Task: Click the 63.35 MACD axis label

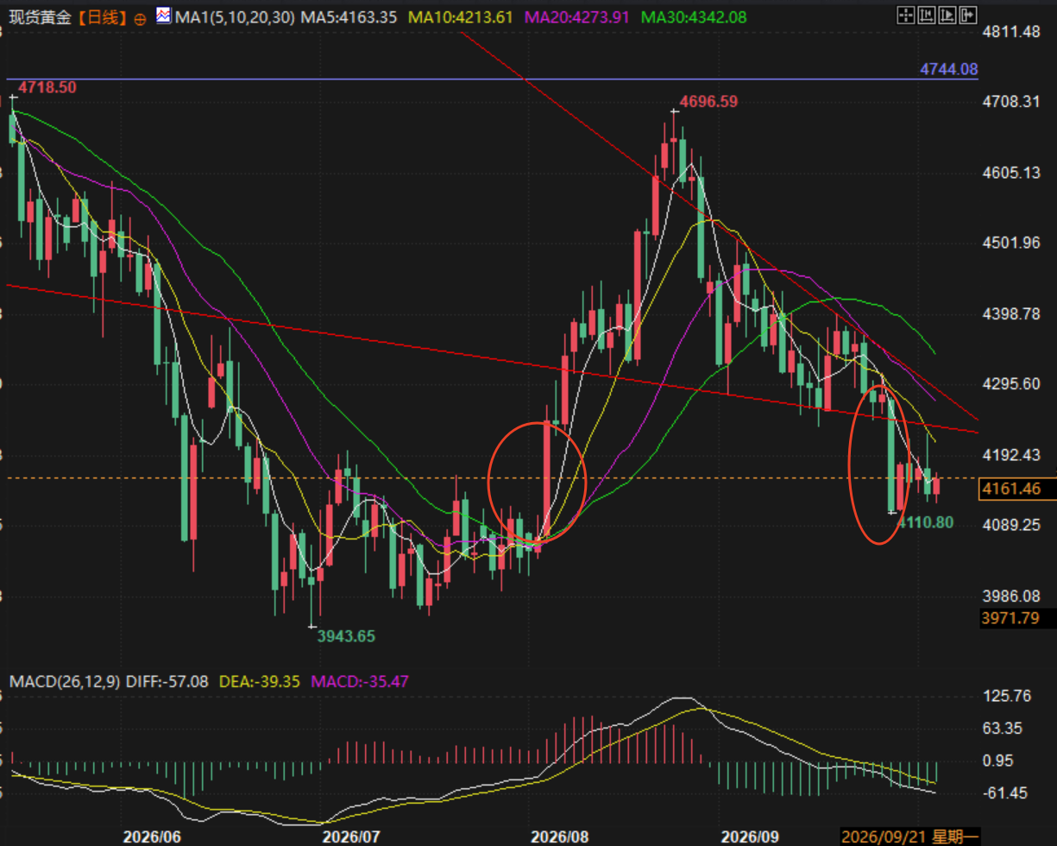Action: point(1002,729)
